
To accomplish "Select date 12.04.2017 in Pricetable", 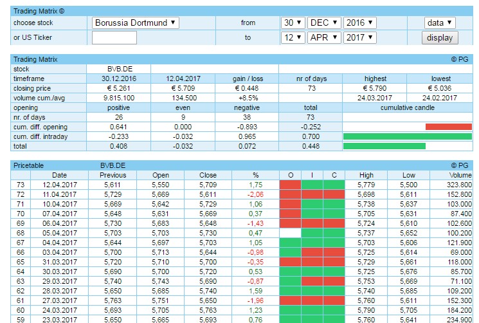I will [60, 185].
